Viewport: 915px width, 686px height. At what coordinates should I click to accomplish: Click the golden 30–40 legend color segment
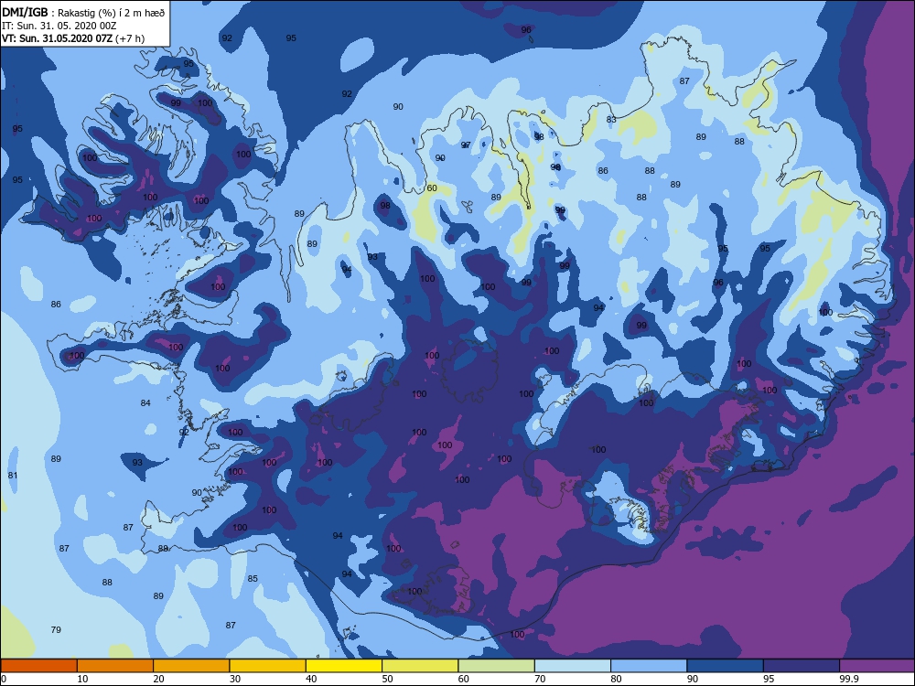point(268,666)
